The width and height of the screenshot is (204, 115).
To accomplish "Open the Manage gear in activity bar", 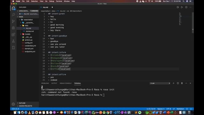I will pos(13,104).
